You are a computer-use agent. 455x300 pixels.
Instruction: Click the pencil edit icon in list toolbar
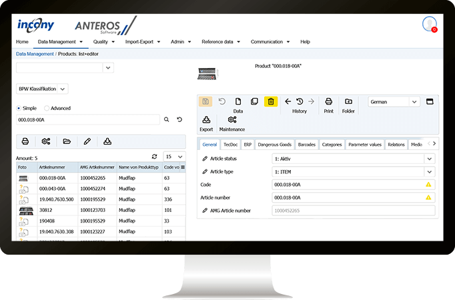point(87,141)
